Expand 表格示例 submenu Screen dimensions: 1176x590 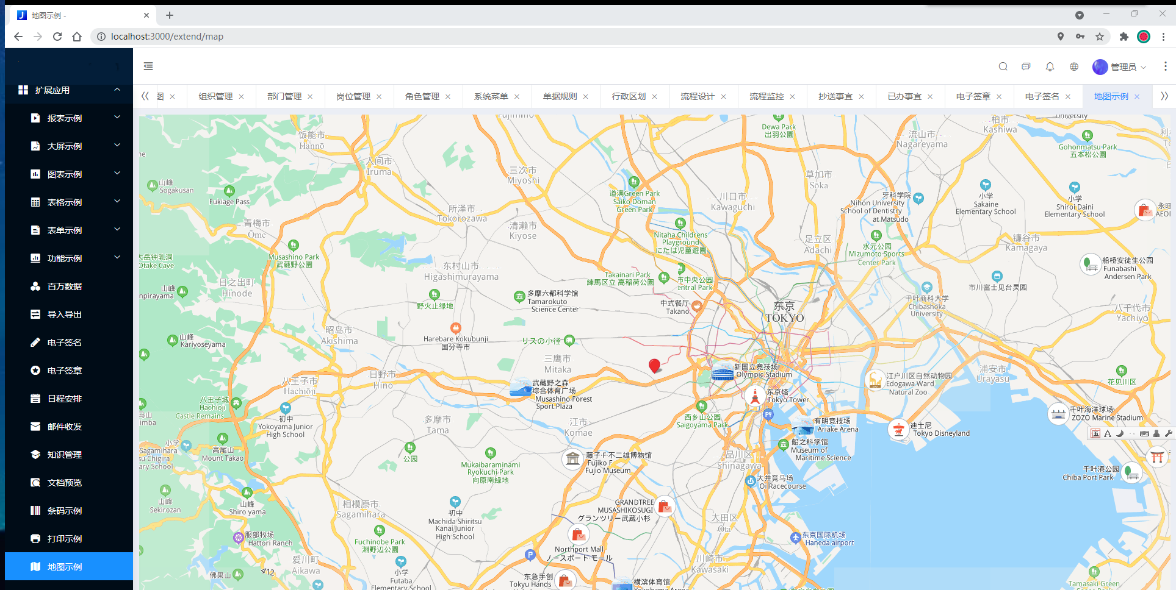68,202
